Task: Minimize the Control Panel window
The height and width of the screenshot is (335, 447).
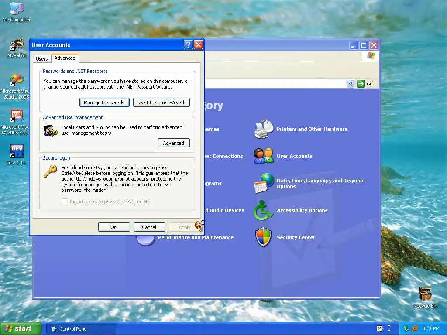Action: [354, 45]
